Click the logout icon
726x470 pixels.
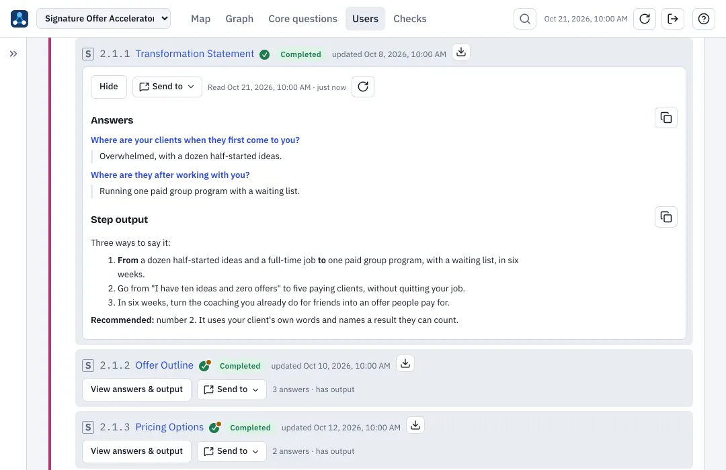(x=673, y=19)
